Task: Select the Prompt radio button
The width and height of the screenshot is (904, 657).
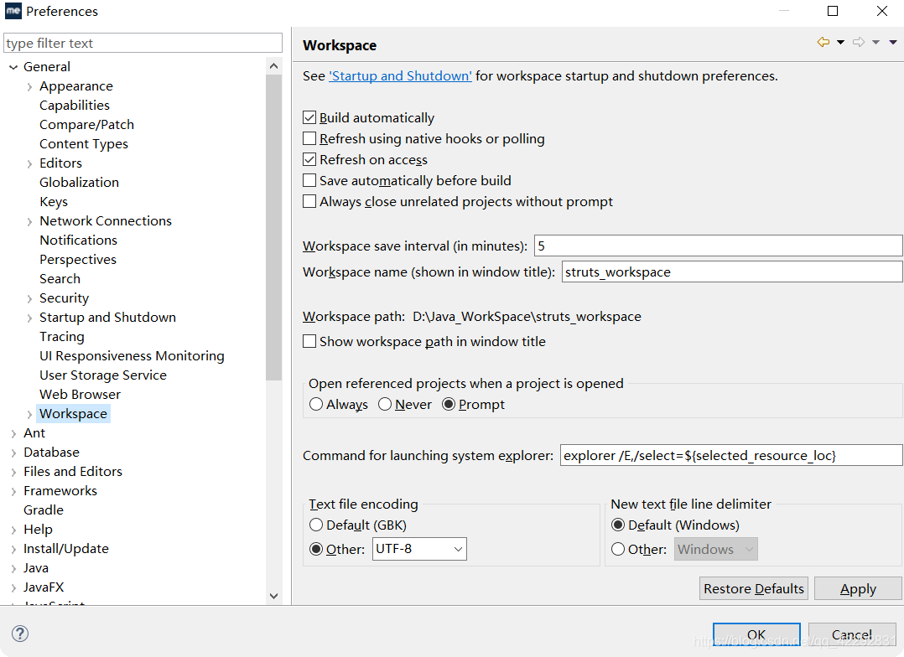Action: click(449, 404)
